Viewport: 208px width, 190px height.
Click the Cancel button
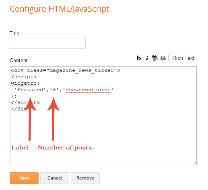(x=55, y=178)
